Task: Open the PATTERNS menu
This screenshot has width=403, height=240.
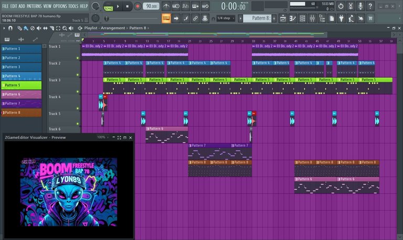Action: pyautogui.click(x=34, y=6)
